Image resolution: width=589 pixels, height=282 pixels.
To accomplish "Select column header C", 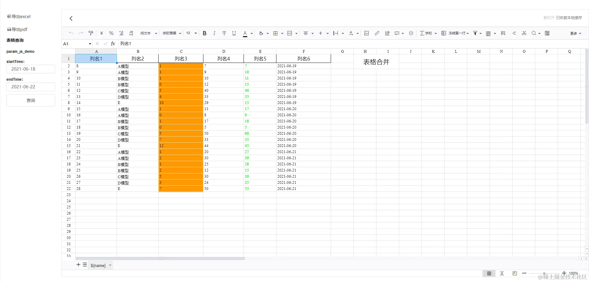I will click(x=181, y=51).
